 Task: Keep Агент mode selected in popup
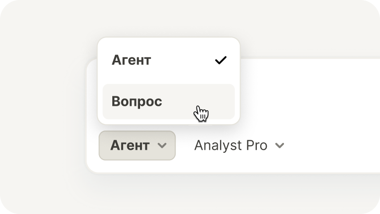pyautogui.click(x=132, y=60)
